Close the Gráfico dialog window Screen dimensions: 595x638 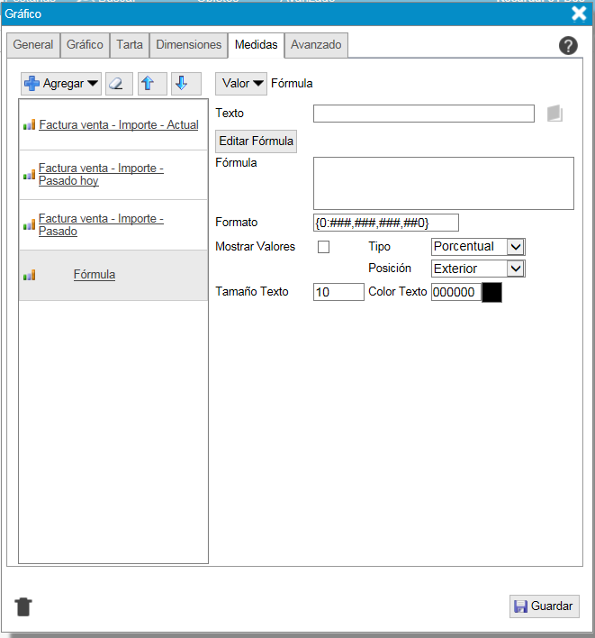coord(579,13)
